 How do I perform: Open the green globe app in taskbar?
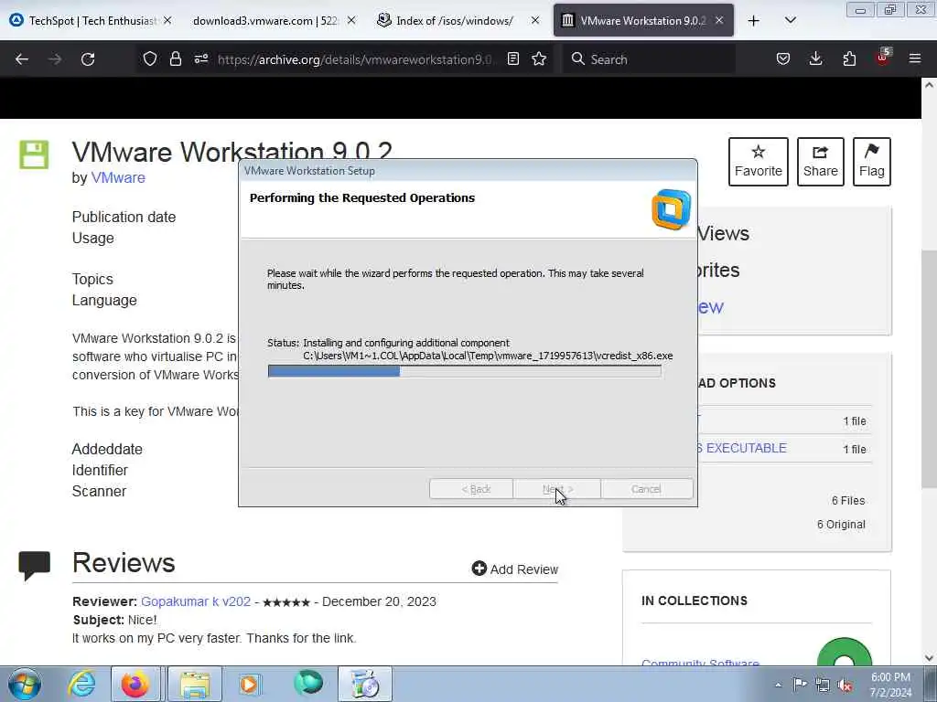[308, 683]
